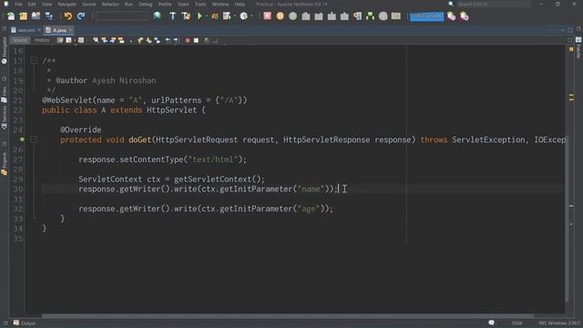This screenshot has height=328, width=583.
Task: Click the notifications icon in status bar
Action: (x=492, y=323)
